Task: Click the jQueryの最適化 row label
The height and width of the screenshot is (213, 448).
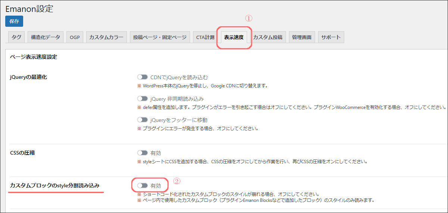Action: (x=28, y=77)
